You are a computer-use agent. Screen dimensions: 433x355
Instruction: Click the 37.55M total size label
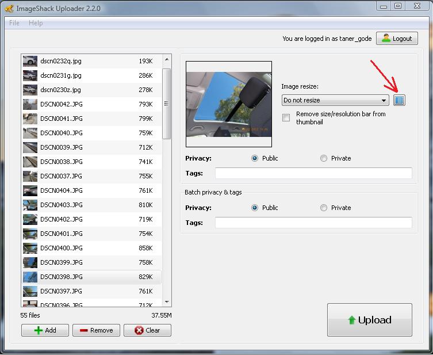161,315
